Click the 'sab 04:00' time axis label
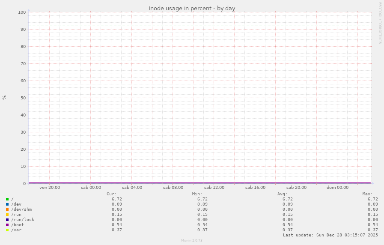The width and height of the screenshot is (384, 245). click(132, 188)
